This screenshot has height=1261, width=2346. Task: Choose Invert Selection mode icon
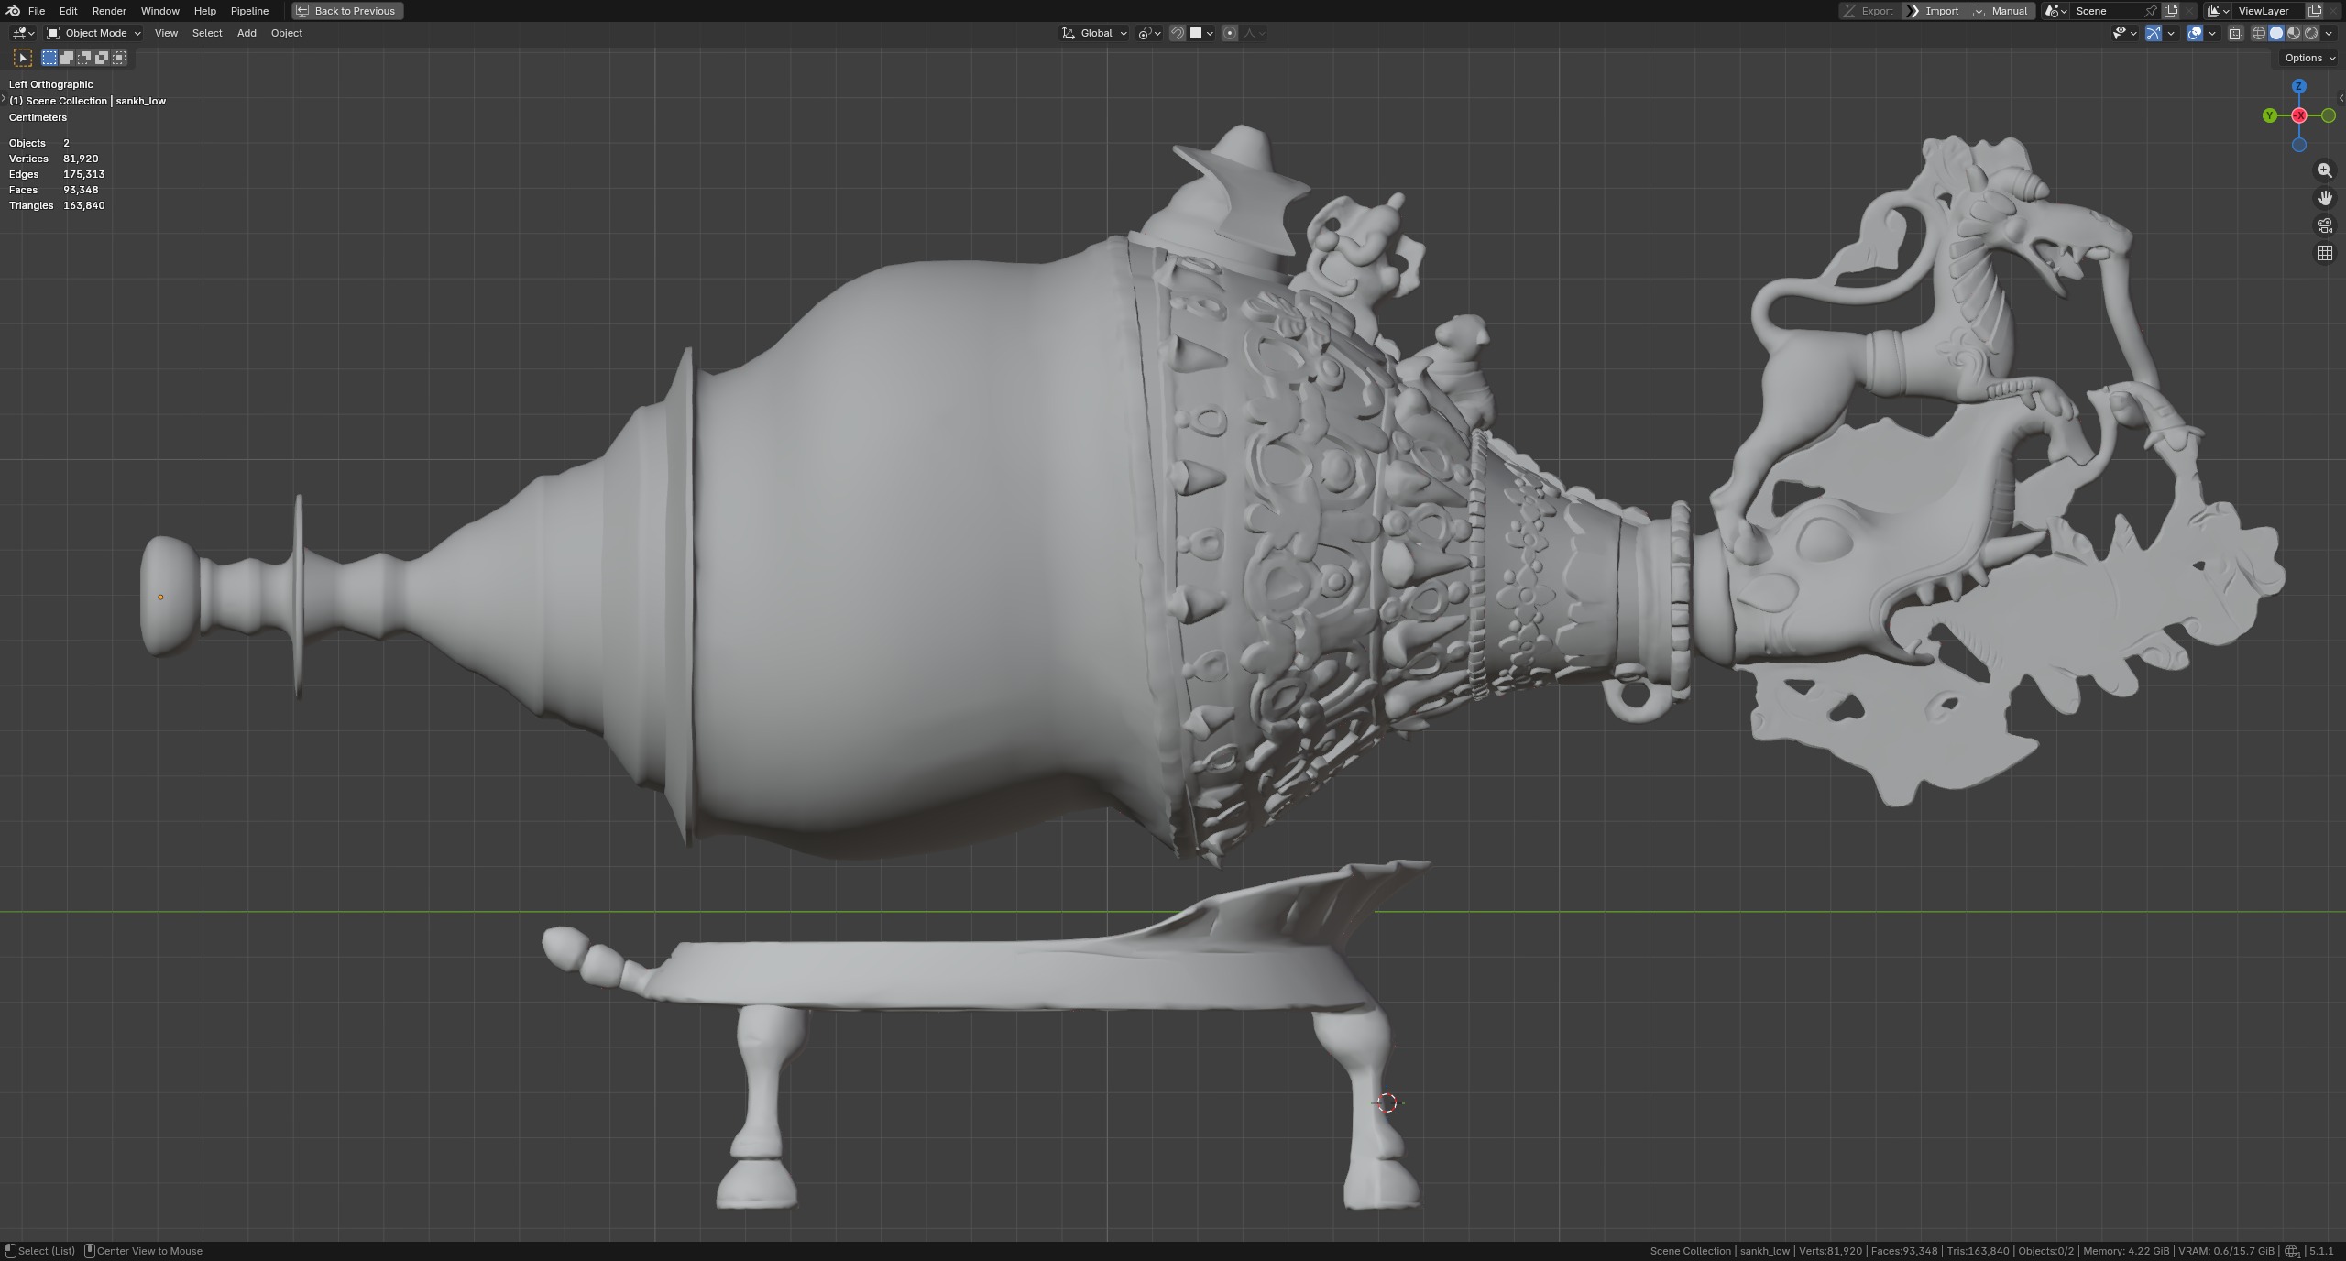pos(102,58)
